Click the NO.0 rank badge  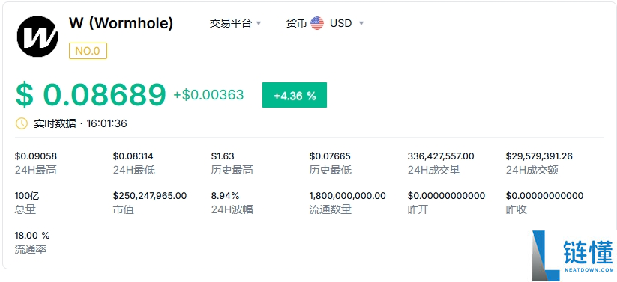tap(88, 51)
